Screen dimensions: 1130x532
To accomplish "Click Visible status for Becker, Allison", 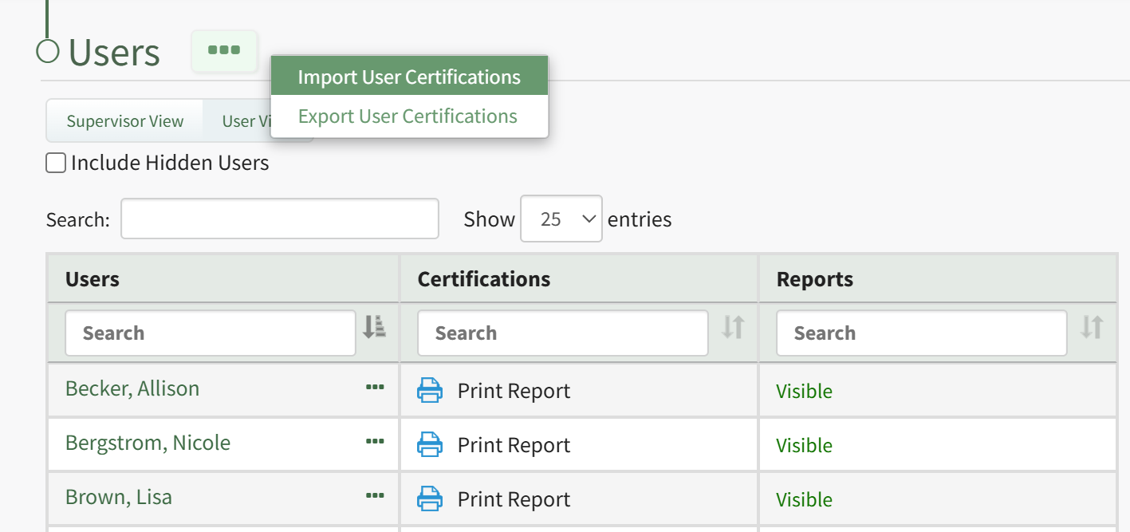I will pos(804,391).
